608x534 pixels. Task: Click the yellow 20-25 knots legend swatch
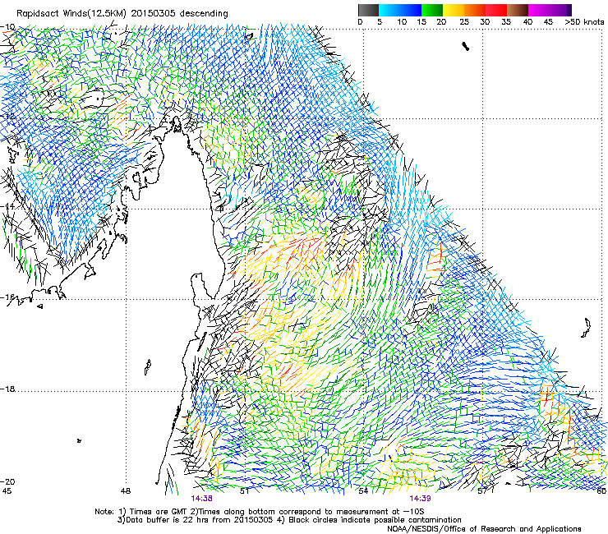point(454,10)
